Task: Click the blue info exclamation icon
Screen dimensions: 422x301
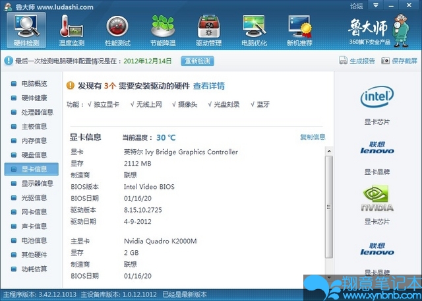Action: click(9, 61)
